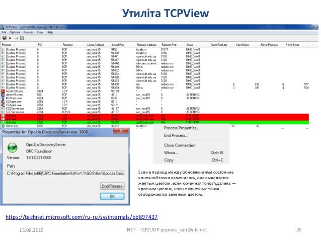Click the green refresh toolbar icon

22,38
